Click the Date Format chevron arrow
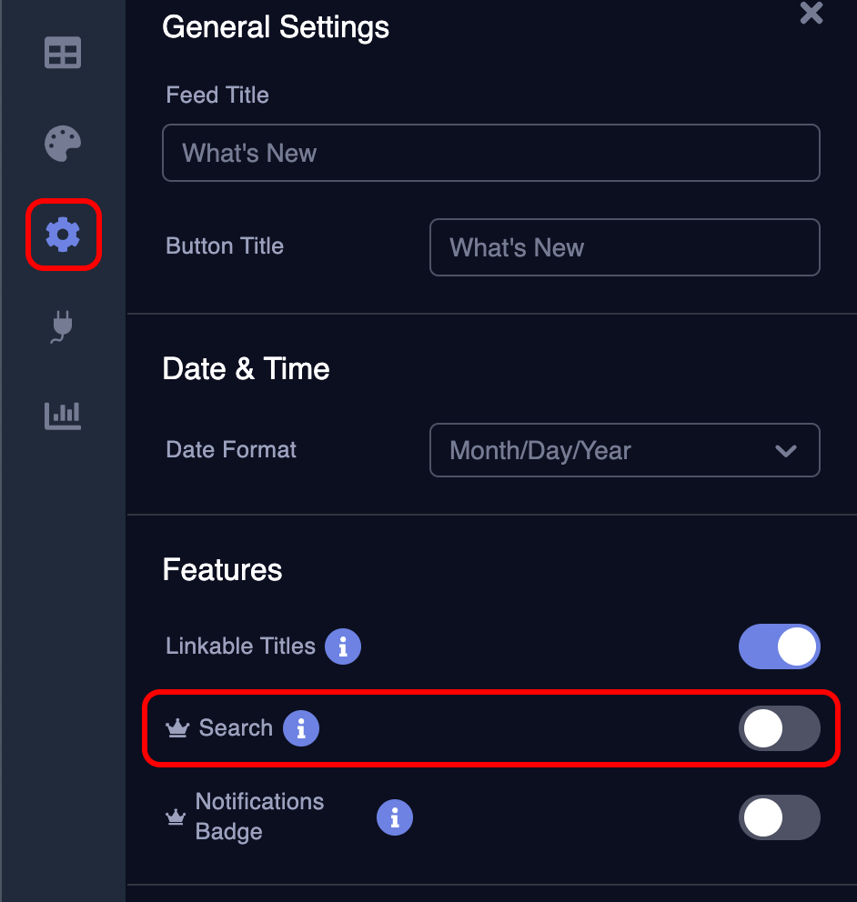This screenshot has height=902, width=857. point(786,451)
